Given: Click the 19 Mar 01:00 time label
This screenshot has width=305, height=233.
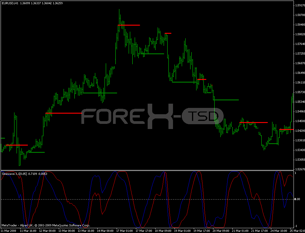Looking at the screenshot, I should pyautogui.click(x=182, y=231).
